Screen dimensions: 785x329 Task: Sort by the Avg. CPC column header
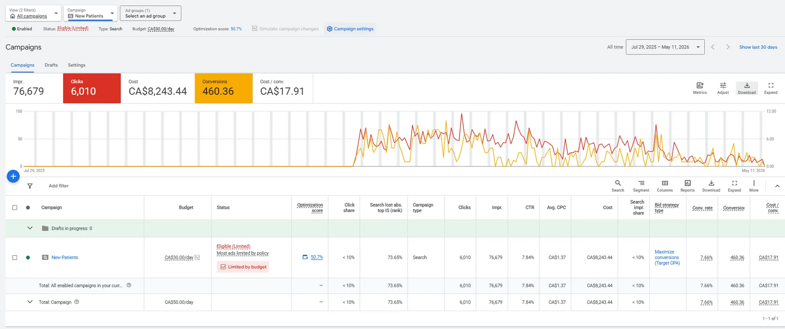[556, 208]
